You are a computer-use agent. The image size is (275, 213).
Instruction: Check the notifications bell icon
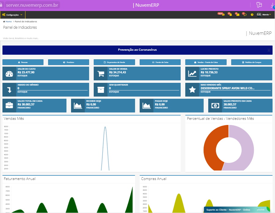coord(231,15)
